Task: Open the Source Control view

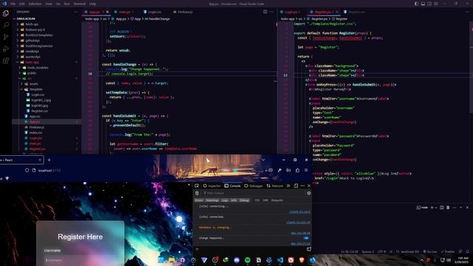Action: (x=6, y=37)
